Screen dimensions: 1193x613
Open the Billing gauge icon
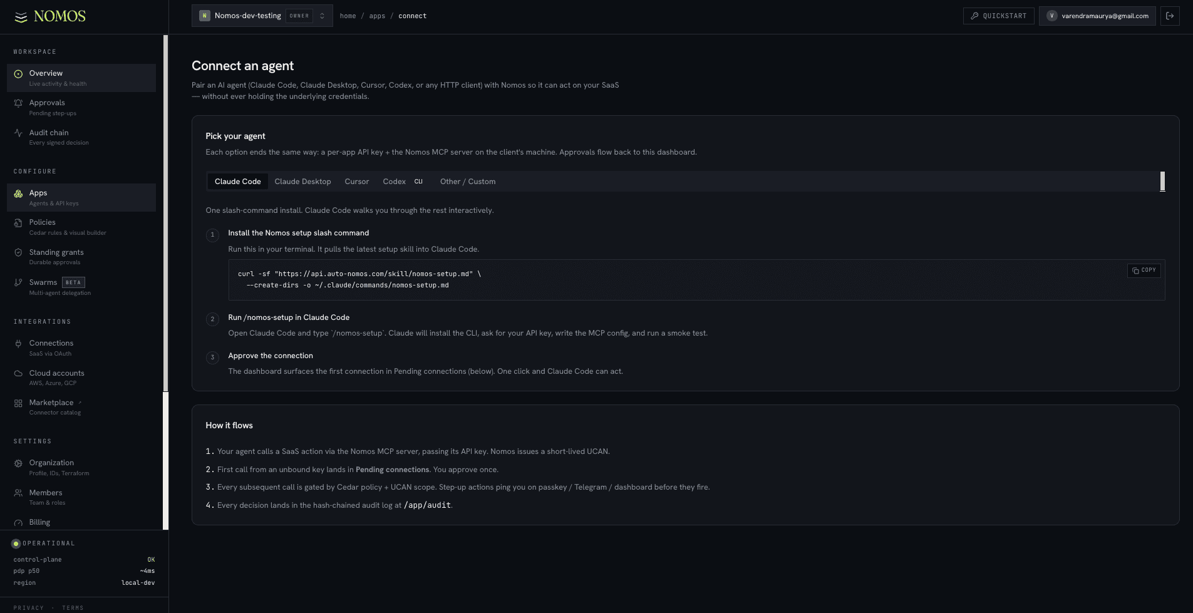(x=18, y=523)
